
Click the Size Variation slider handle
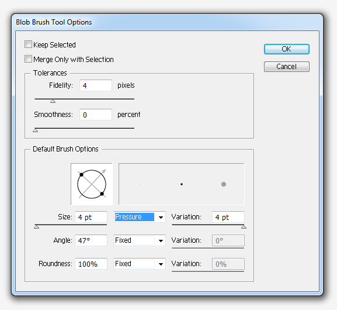tap(244, 227)
